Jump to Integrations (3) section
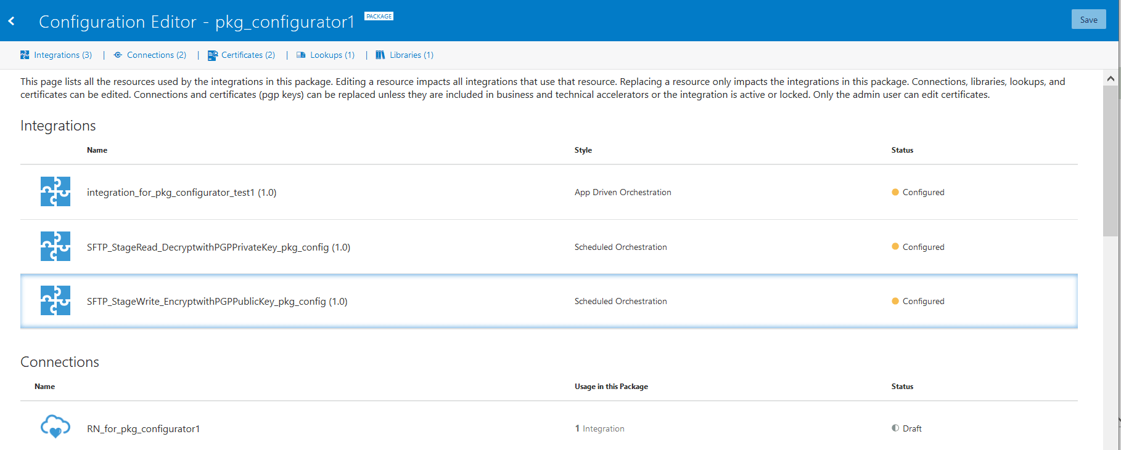Viewport: 1121px width, 450px height. click(63, 55)
